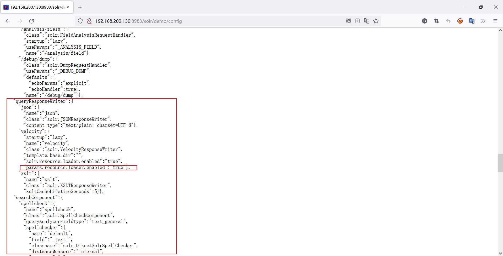Screen dimensions: 503x256
Task: Click the "/debug/dump":{ section key
Action: click(x=38, y=59)
